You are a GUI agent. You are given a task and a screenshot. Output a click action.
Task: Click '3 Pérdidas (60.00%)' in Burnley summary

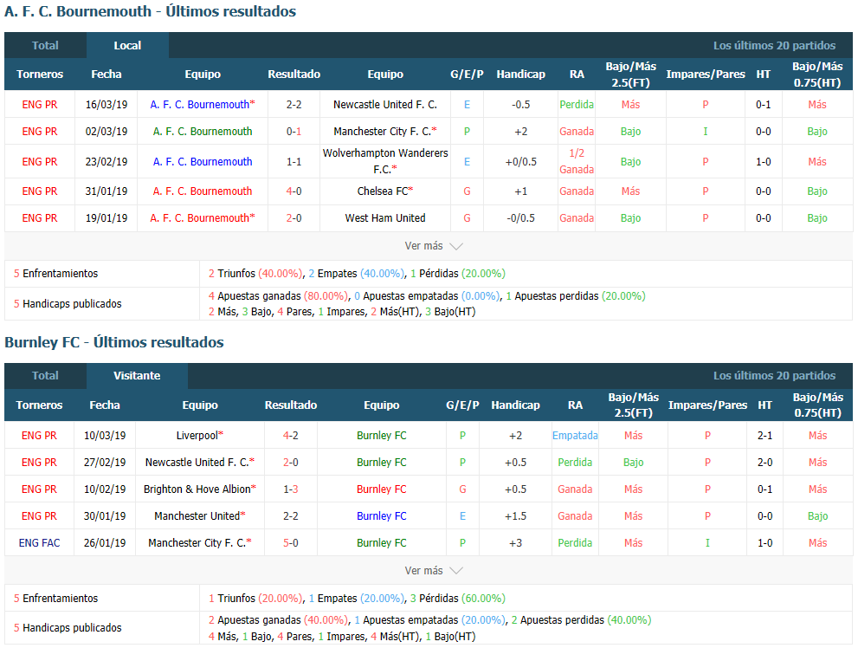coord(458,599)
